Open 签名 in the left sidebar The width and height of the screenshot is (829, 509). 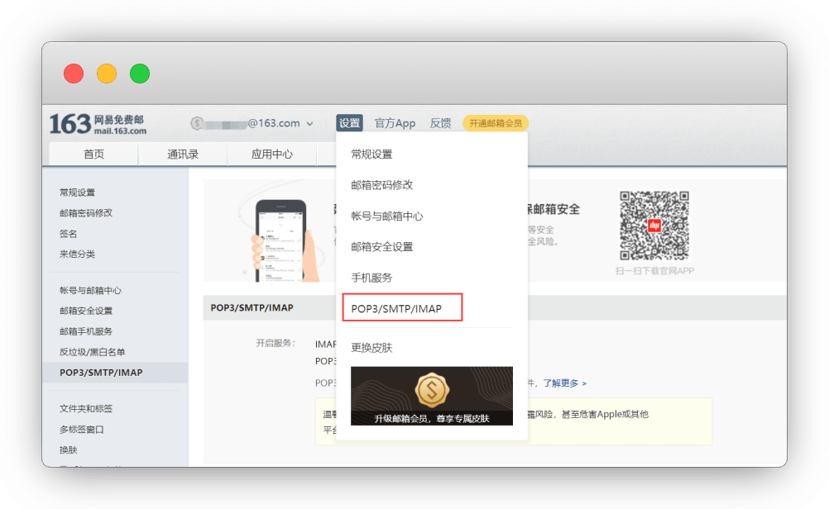pyautogui.click(x=69, y=234)
